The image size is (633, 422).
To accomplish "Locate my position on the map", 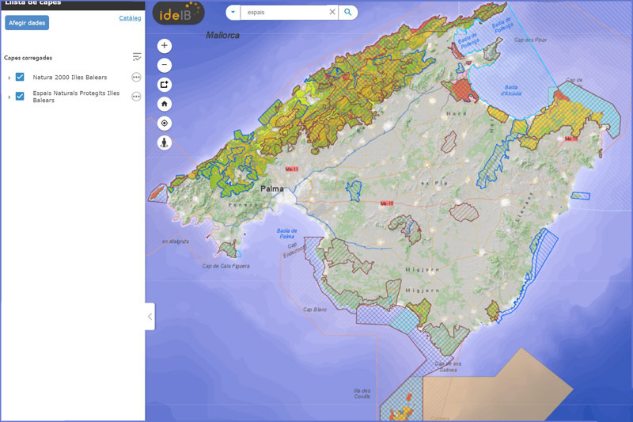I will pos(165,123).
